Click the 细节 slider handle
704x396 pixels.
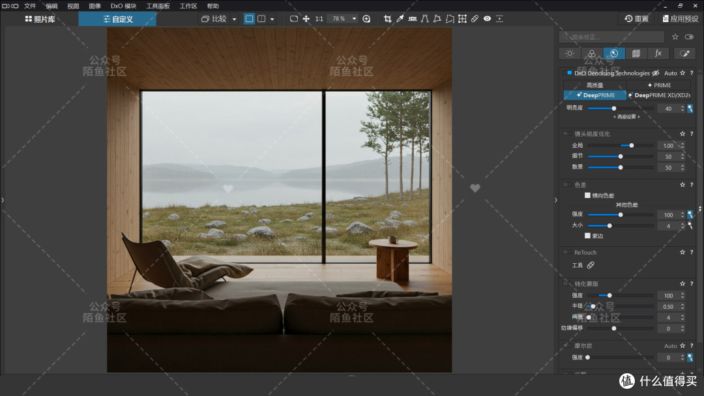(x=621, y=156)
